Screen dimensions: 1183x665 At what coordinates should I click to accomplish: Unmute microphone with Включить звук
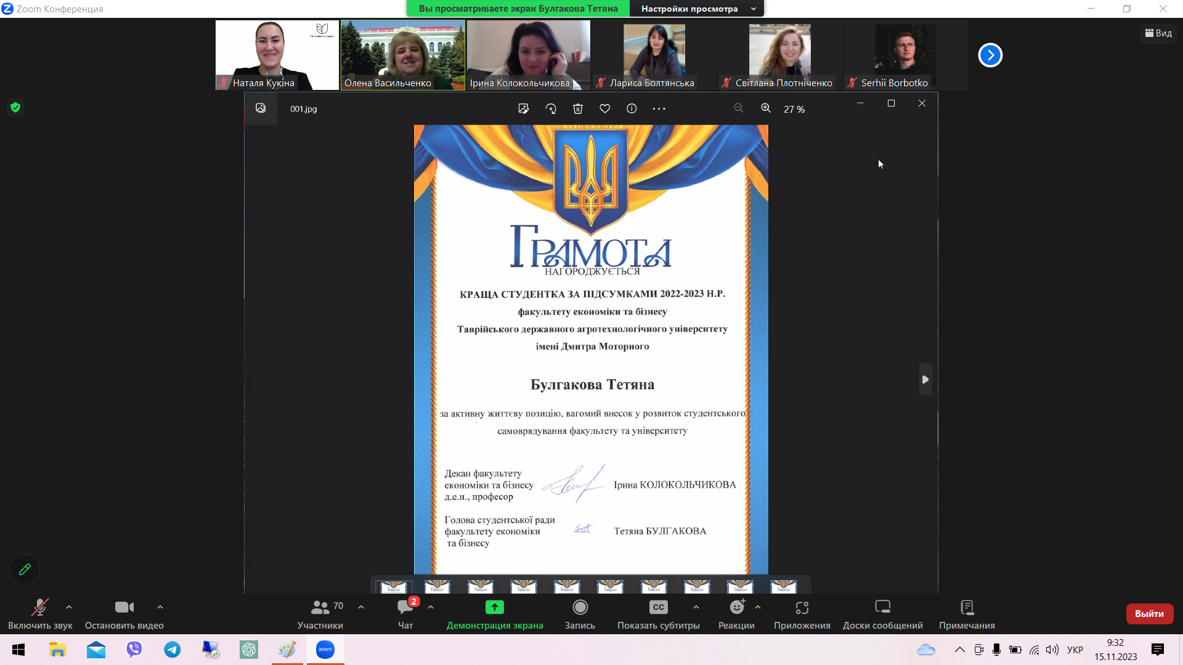(x=40, y=608)
